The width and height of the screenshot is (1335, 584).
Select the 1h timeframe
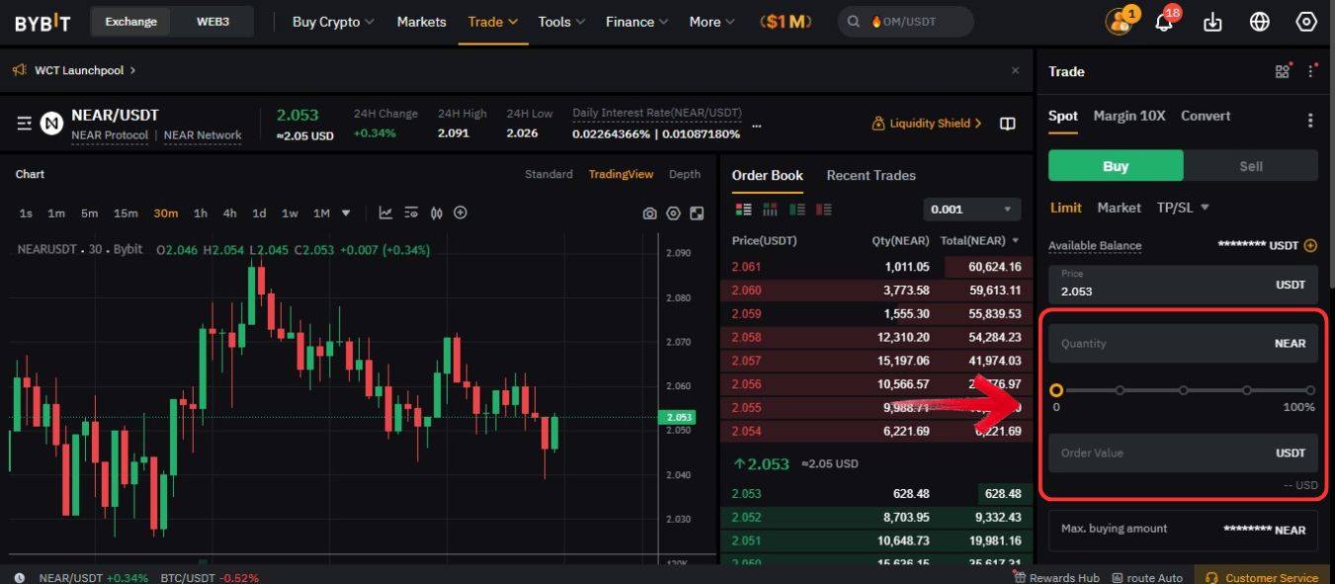pyautogui.click(x=201, y=213)
